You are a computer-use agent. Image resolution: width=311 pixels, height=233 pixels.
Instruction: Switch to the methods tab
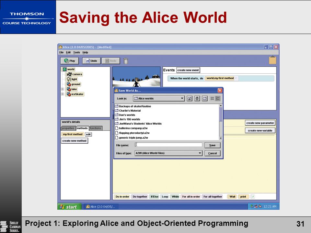[82, 128]
